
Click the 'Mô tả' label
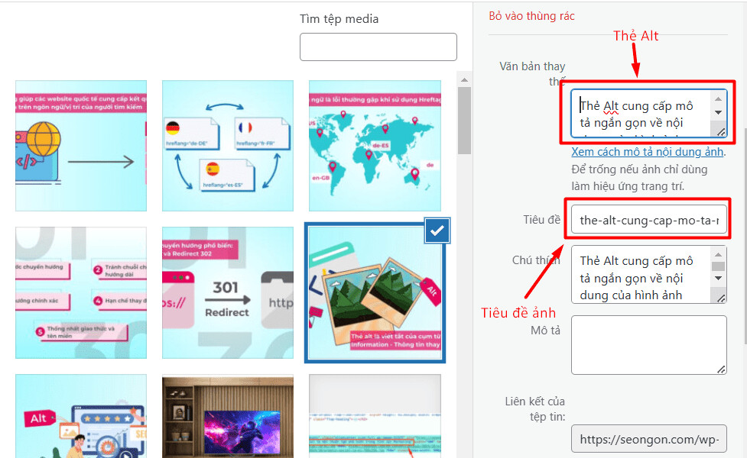click(545, 330)
